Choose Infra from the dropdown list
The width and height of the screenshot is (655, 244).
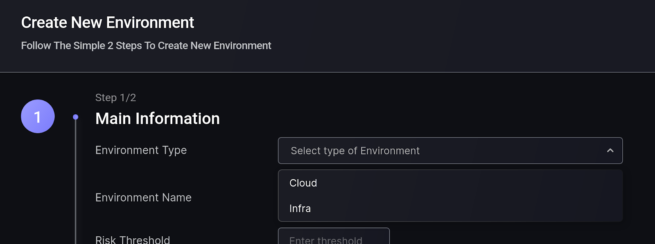pos(300,209)
